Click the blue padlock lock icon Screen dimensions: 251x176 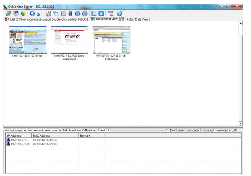click(101, 13)
